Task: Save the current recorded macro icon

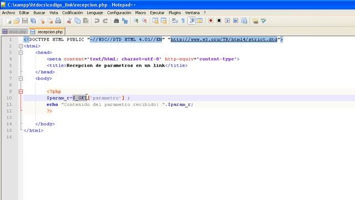Action: 244,21
